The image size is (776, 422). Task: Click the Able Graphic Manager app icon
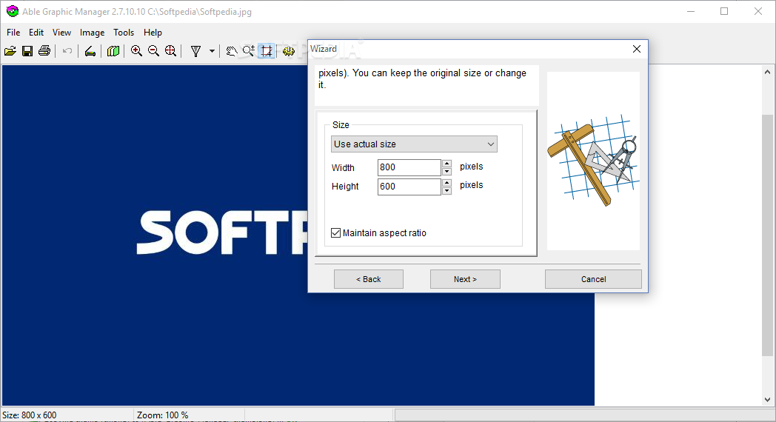pos(13,11)
